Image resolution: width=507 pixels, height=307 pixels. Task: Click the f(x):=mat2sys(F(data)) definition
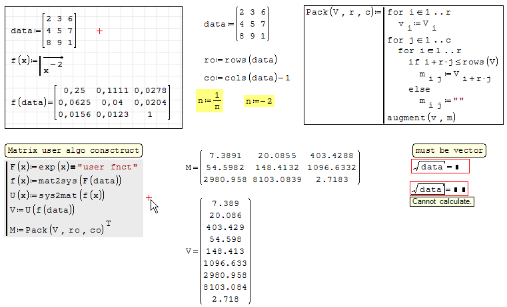[x=66, y=181]
